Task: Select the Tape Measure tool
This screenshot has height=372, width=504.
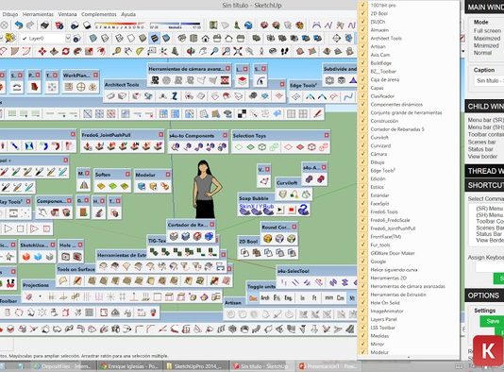Action: point(116,51)
